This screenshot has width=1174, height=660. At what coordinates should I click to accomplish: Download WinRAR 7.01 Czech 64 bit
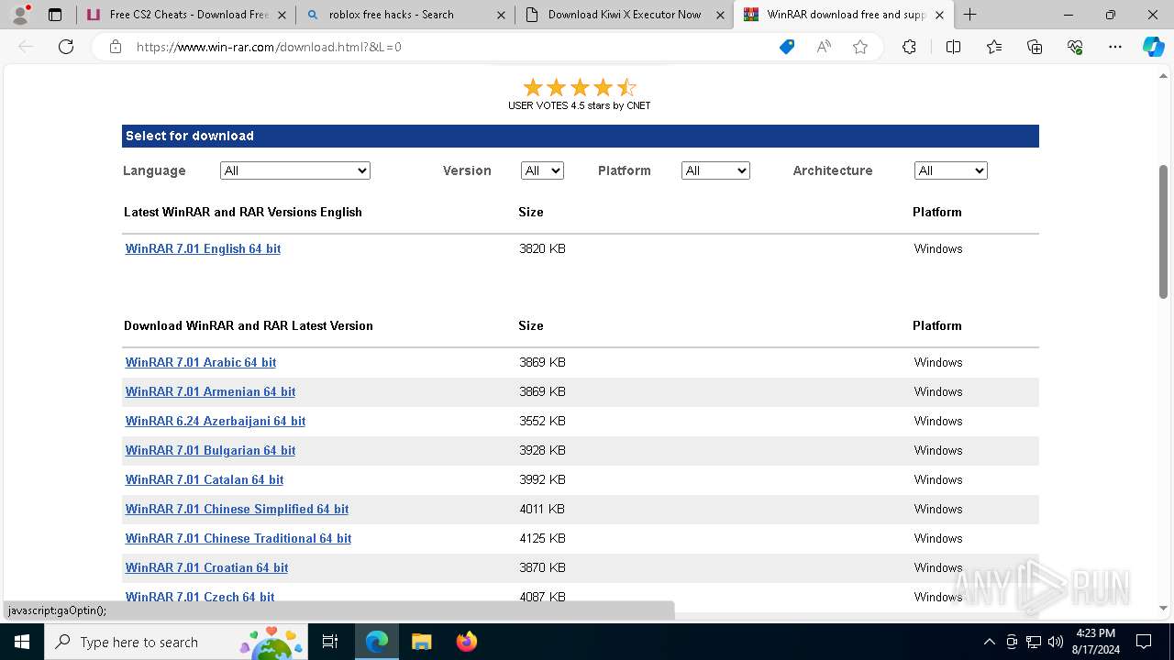click(200, 597)
